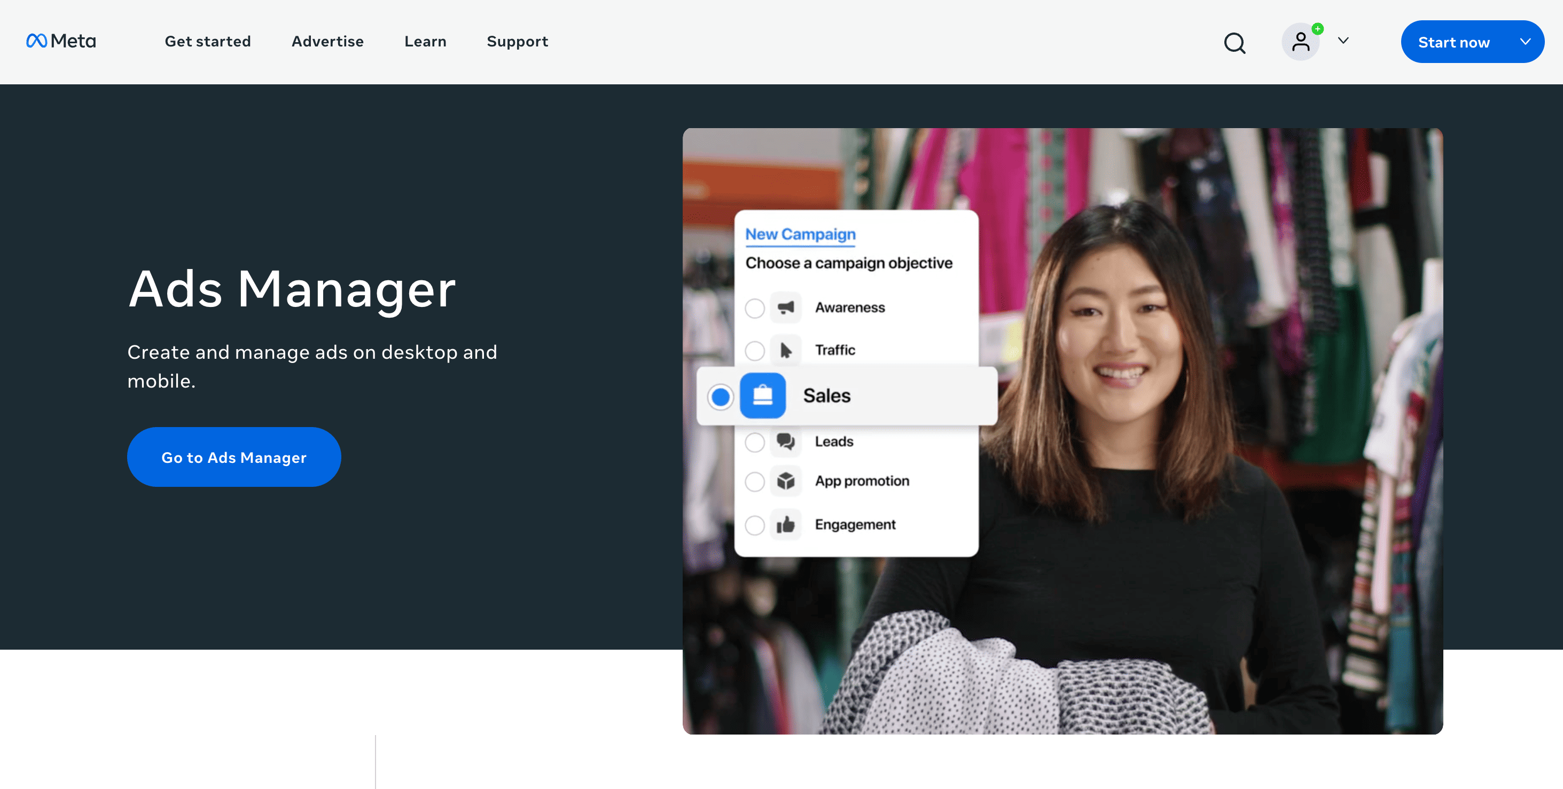Image resolution: width=1563 pixels, height=789 pixels.
Task: Open the search magnifier icon
Action: 1234,43
